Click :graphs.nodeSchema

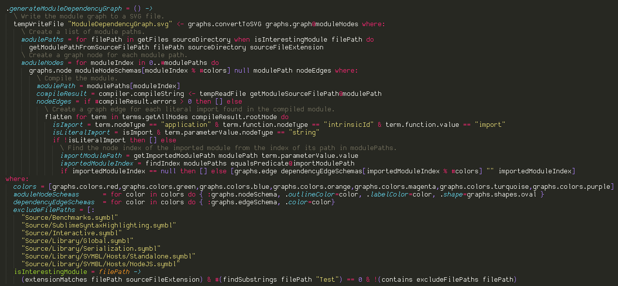coord(242,194)
